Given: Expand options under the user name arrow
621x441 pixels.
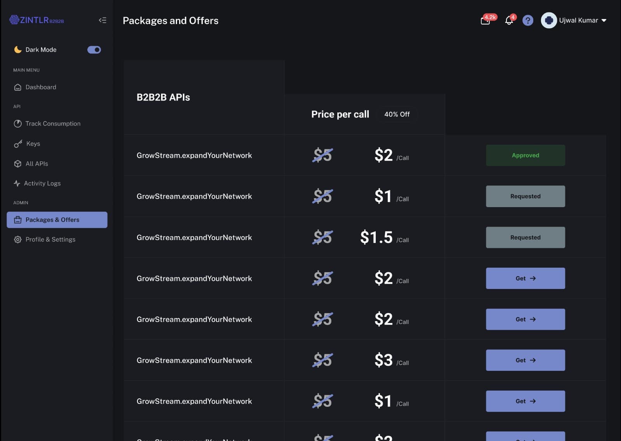Looking at the screenshot, I should tap(604, 21).
